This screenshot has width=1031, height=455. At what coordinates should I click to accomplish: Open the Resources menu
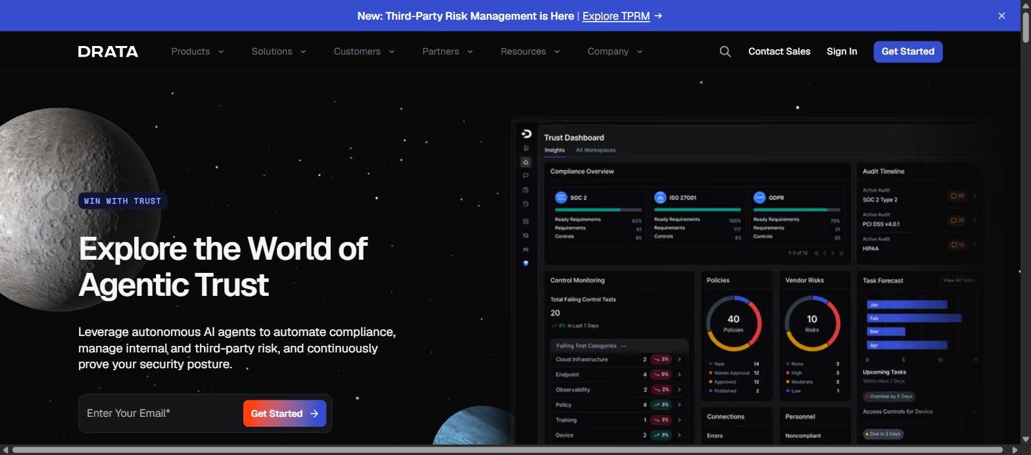point(531,51)
